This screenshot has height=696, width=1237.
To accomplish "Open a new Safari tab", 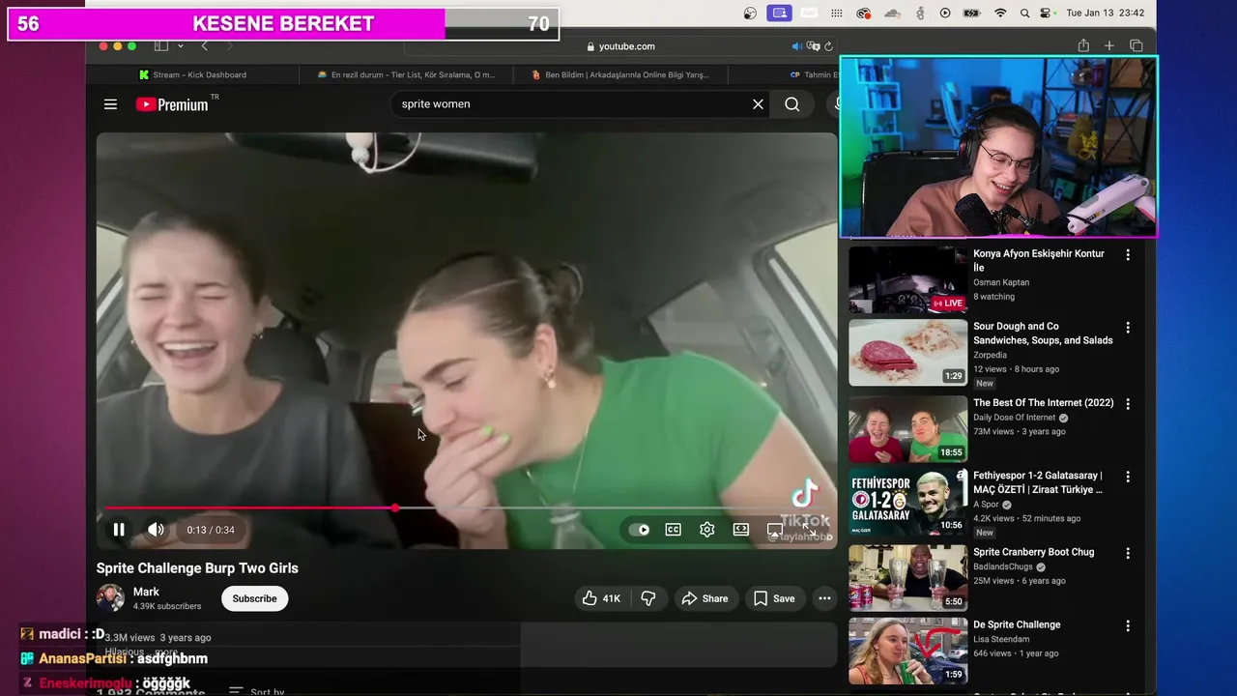I will tap(1109, 45).
